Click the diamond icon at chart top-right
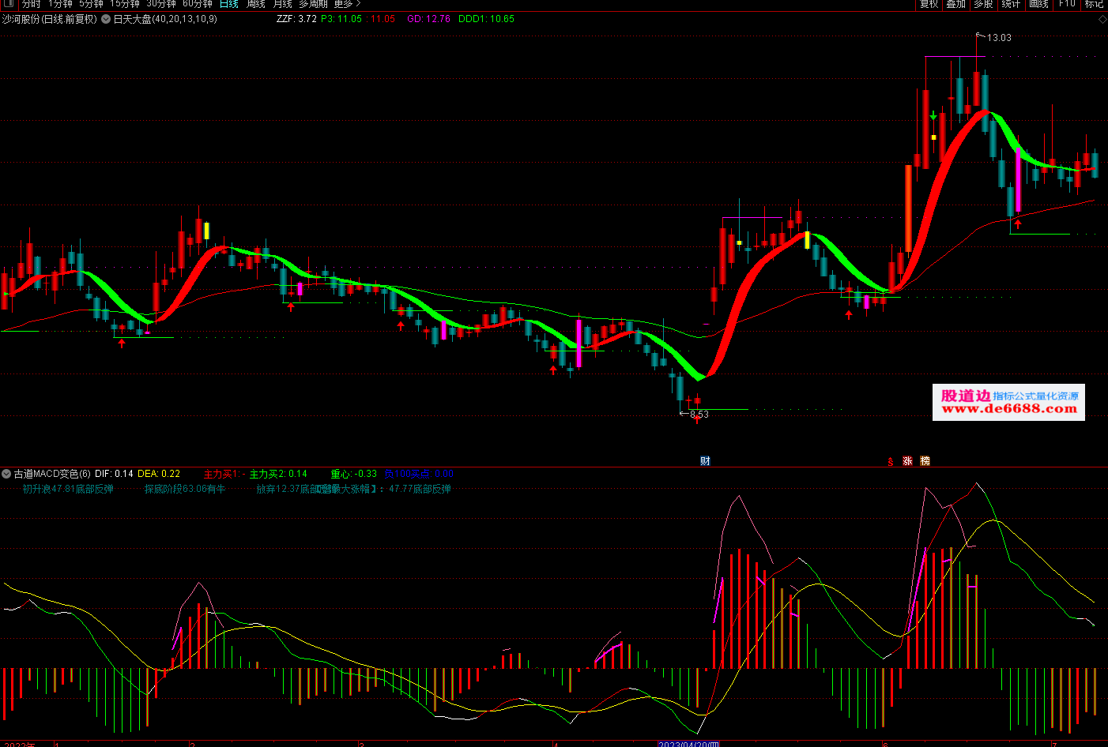The width and height of the screenshot is (1108, 747). point(1102,20)
